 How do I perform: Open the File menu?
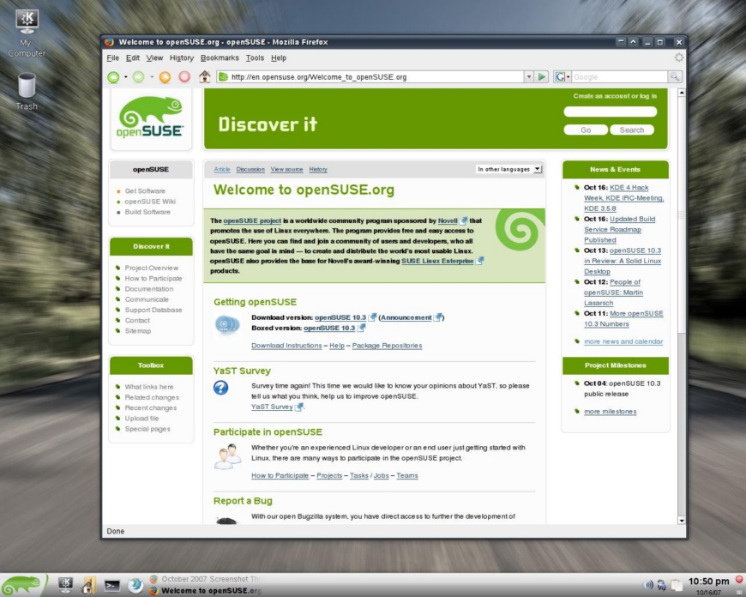pos(112,57)
